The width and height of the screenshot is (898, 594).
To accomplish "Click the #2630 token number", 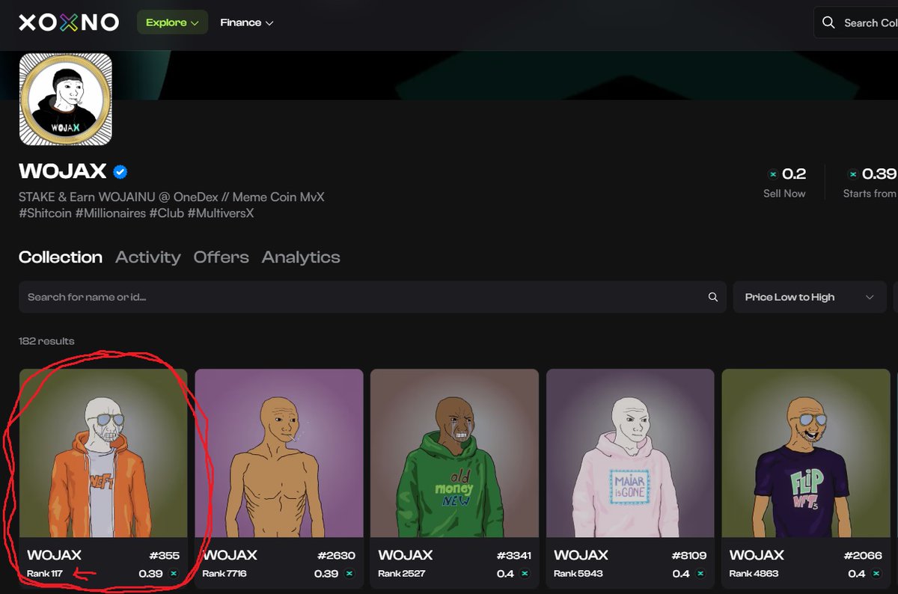I will [337, 555].
